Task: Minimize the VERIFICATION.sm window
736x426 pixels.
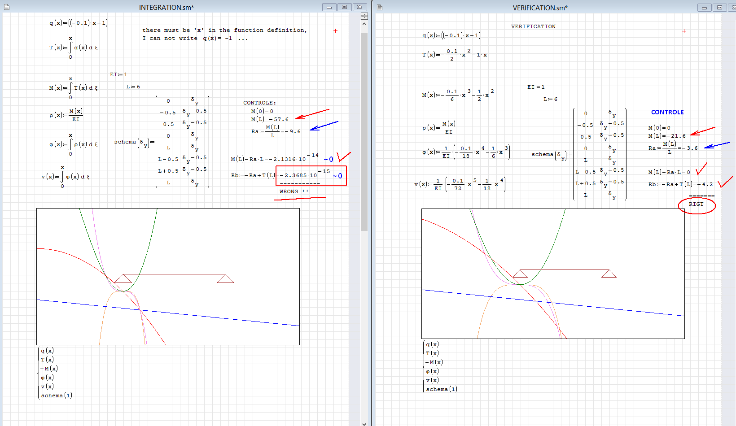Action: click(x=704, y=8)
